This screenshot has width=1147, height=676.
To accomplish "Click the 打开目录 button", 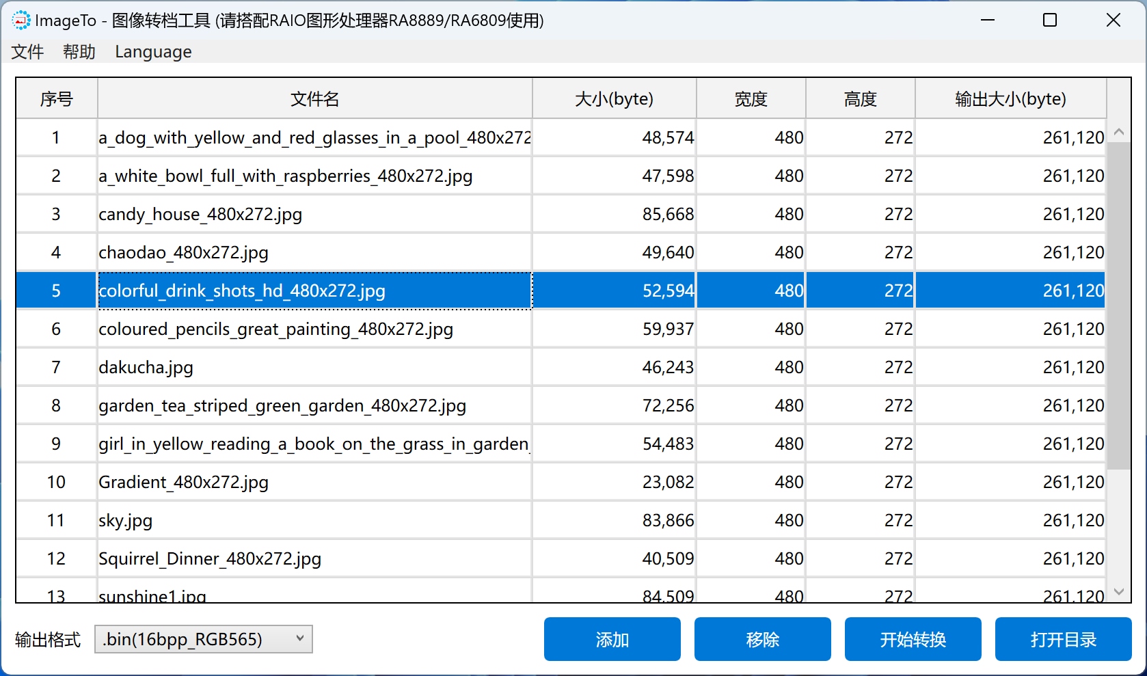I will (x=1063, y=639).
